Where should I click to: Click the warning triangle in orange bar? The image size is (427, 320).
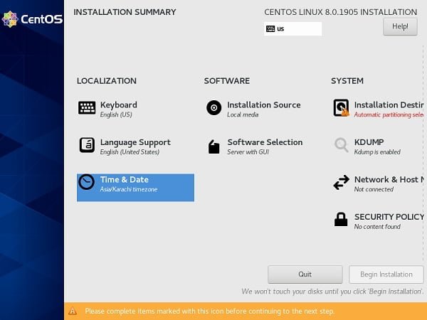73,311
